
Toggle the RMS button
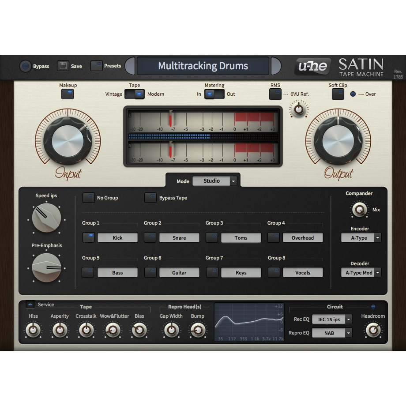pyautogui.click(x=275, y=94)
